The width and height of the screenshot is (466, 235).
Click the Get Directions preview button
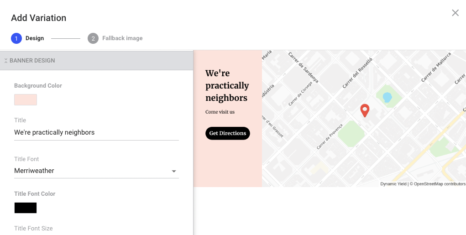click(x=228, y=133)
